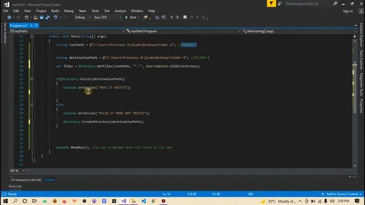Click the Save All toolbar icon

pos(47,18)
